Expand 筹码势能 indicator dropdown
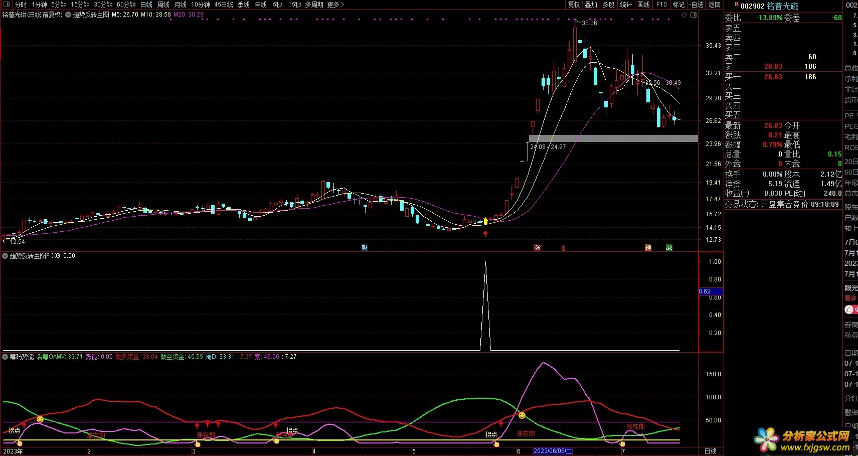The height and width of the screenshot is (456, 858). [x=5, y=357]
